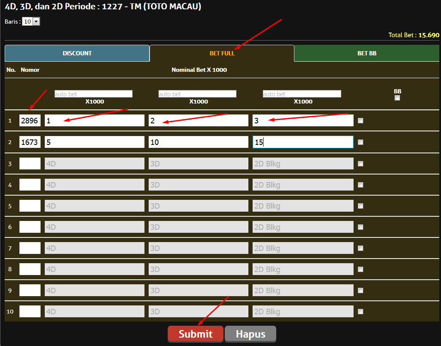Switch to the DISCOUNT tab
The image size is (441, 346).
pyautogui.click(x=77, y=53)
